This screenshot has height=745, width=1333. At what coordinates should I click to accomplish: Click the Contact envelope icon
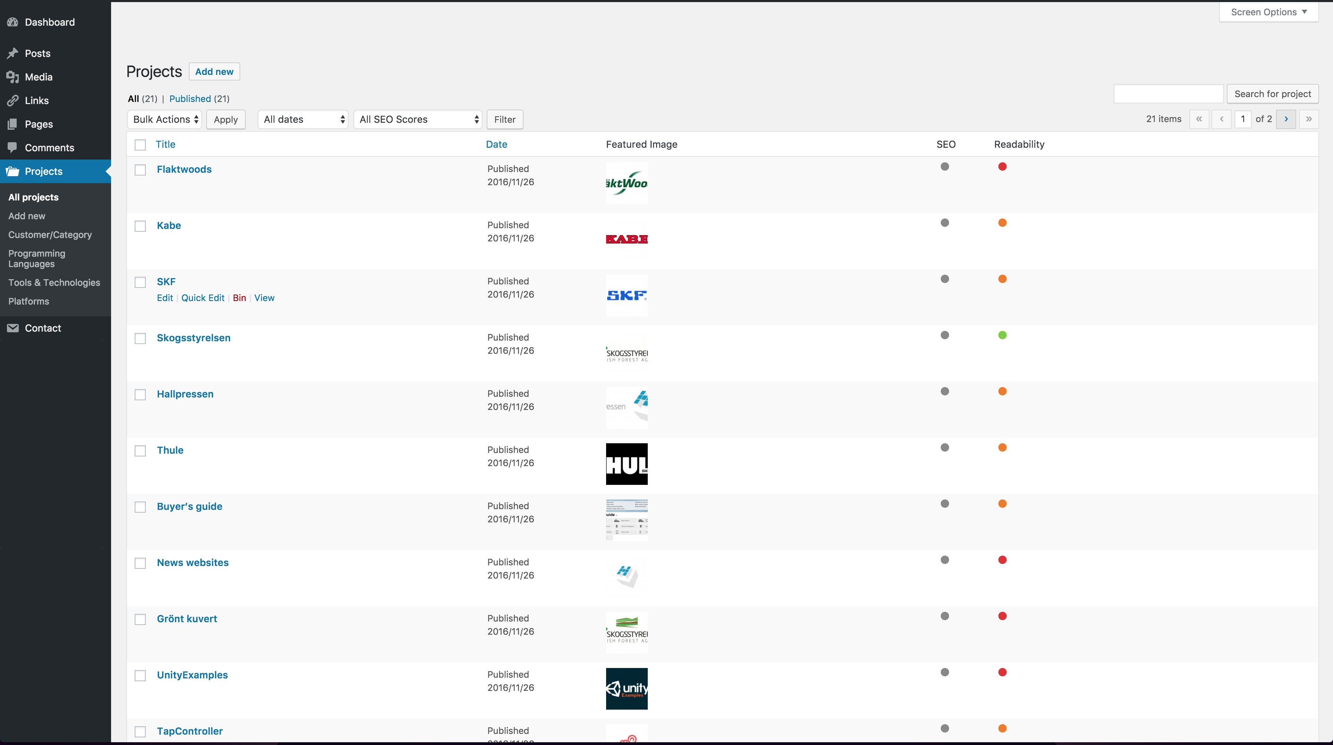click(13, 328)
